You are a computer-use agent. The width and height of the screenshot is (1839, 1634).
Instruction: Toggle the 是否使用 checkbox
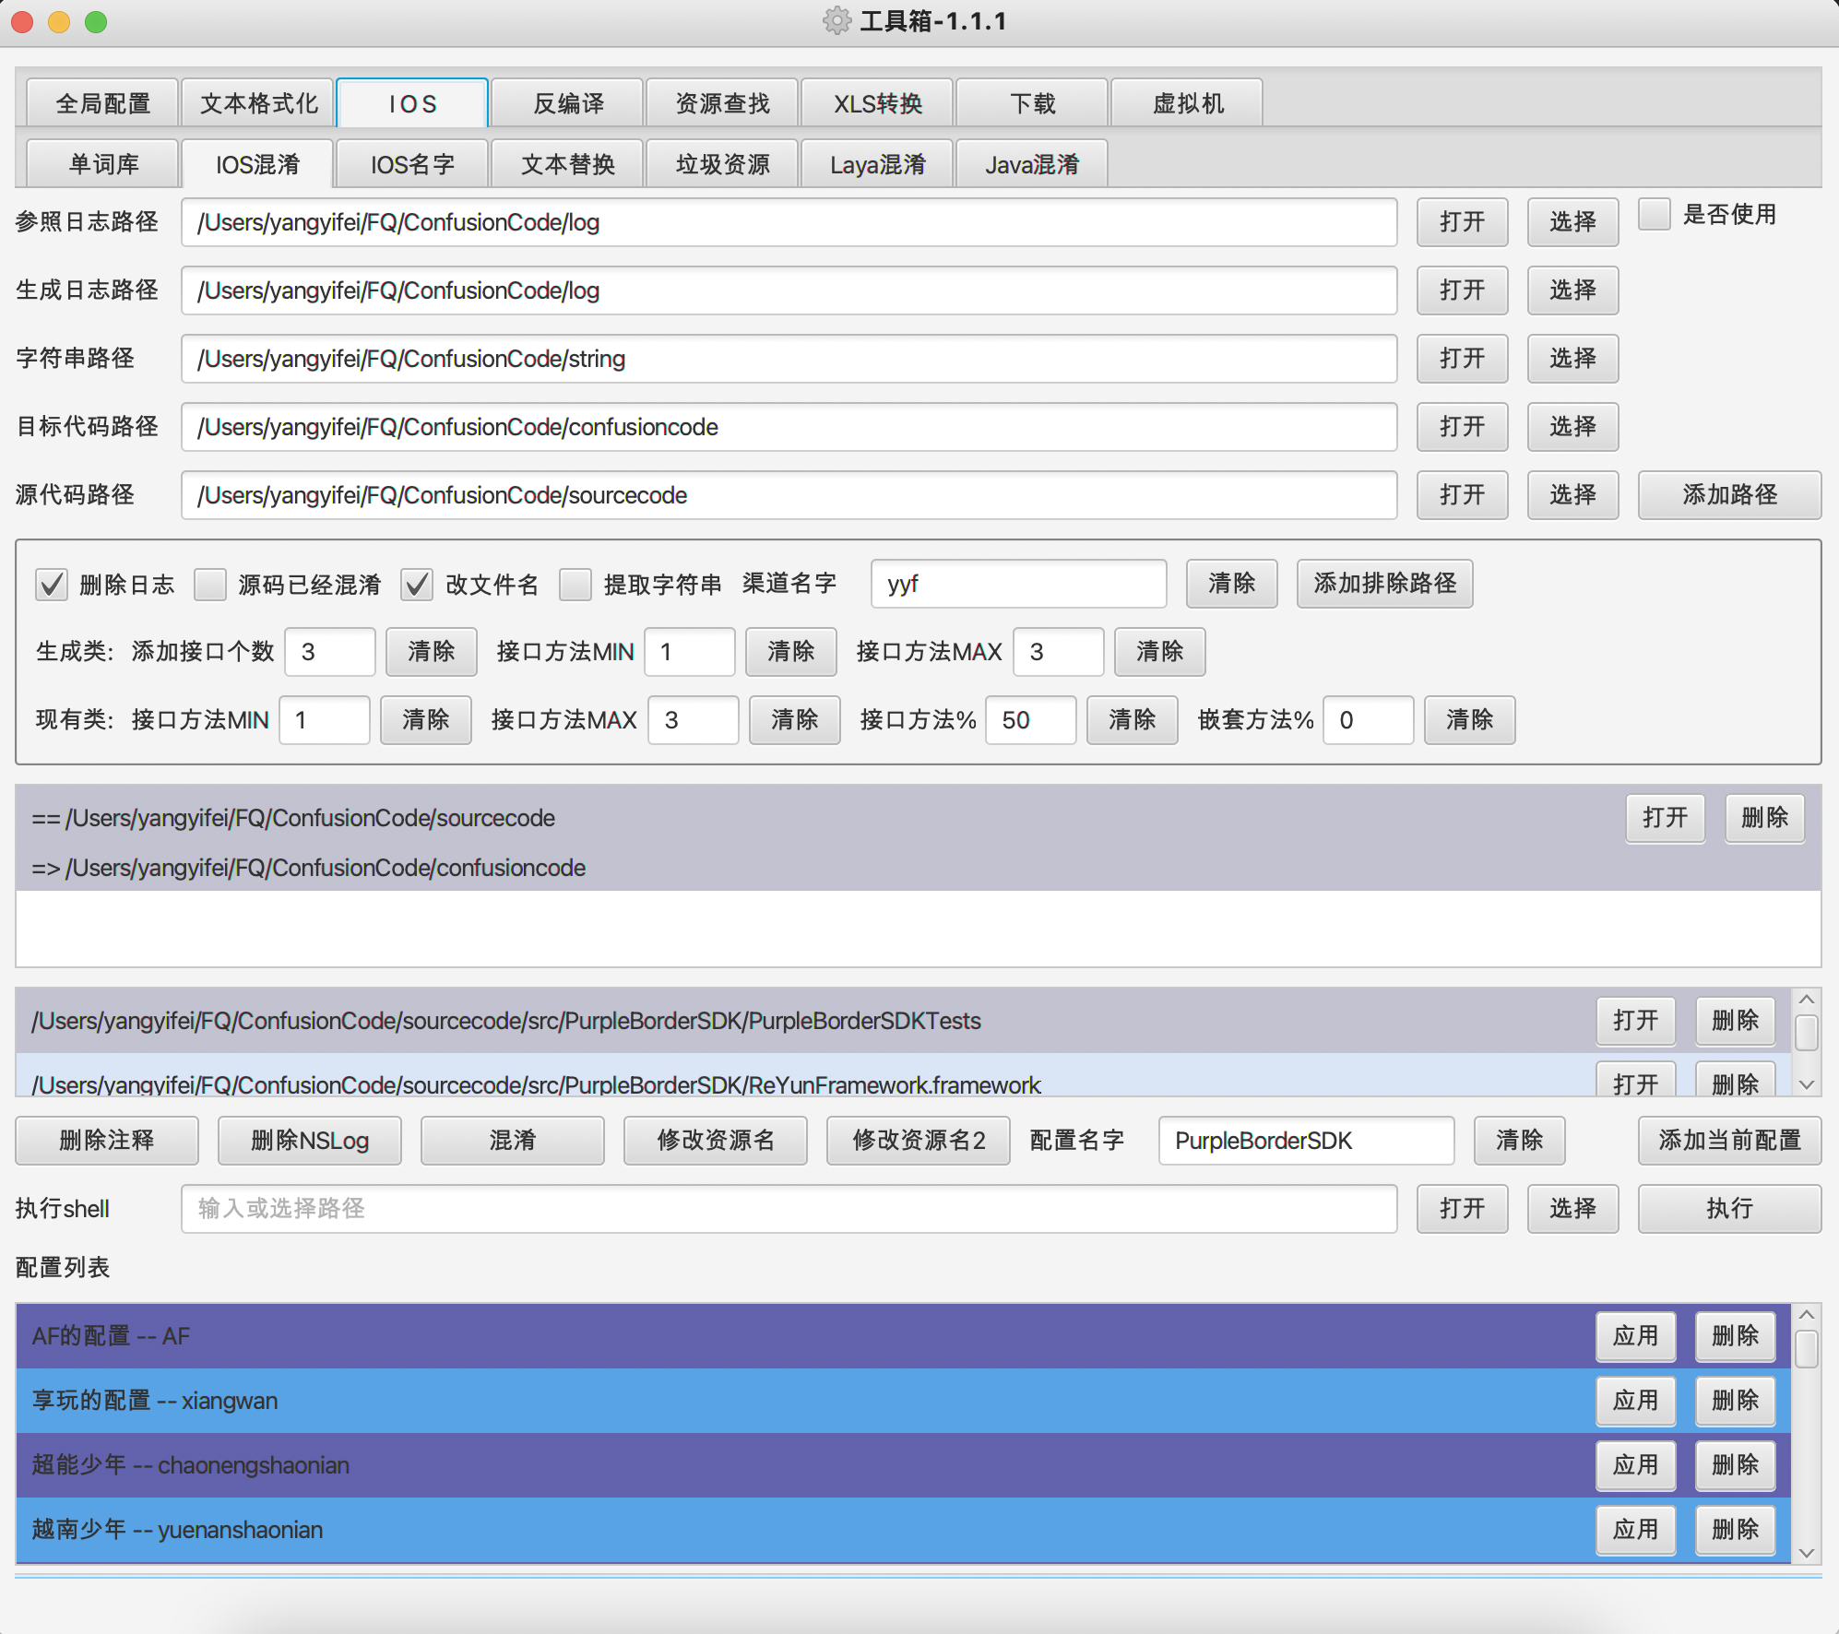1655,215
